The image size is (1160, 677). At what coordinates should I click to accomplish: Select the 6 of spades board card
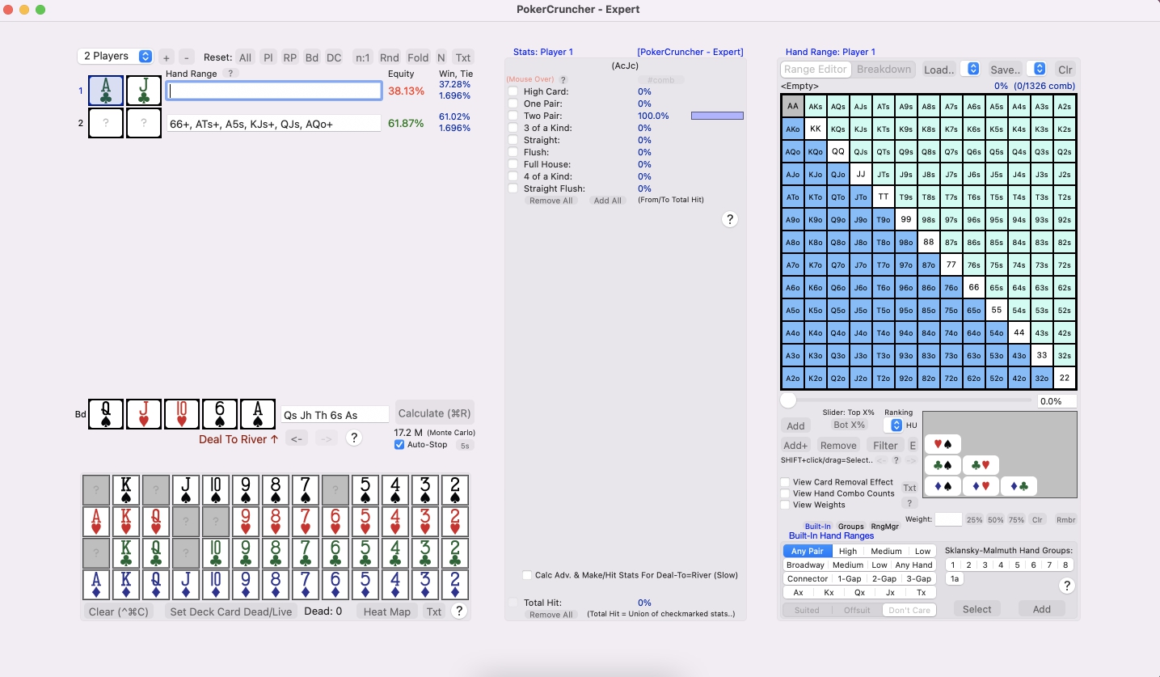220,414
